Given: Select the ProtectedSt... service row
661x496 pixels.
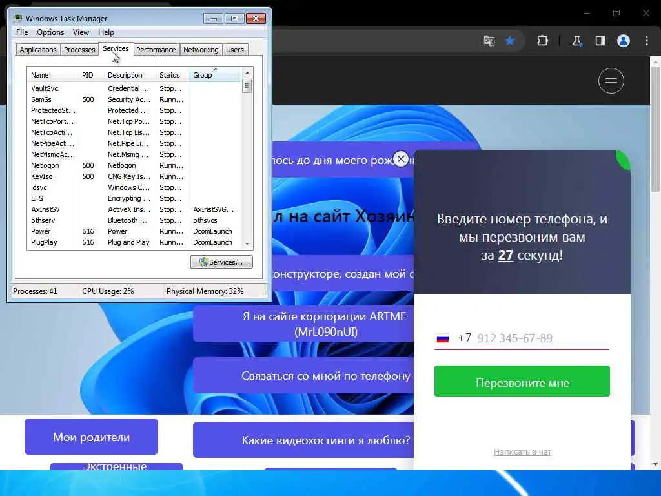Looking at the screenshot, I should pyautogui.click(x=134, y=110).
